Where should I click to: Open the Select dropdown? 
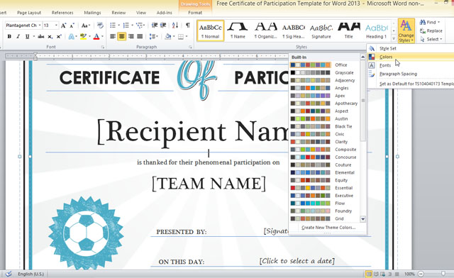(x=431, y=39)
